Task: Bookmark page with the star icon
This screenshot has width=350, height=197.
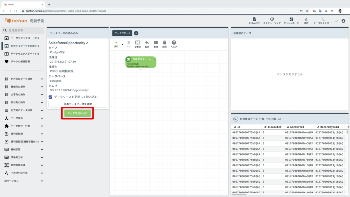Action: (307, 11)
